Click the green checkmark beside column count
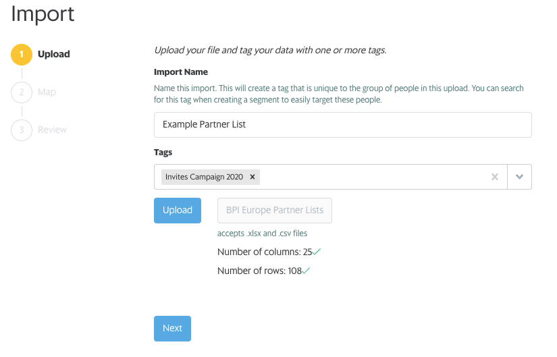Image resolution: width=557 pixels, height=357 pixels. [x=317, y=252]
